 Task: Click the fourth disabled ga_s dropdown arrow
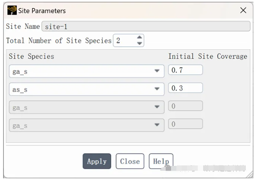(x=157, y=125)
